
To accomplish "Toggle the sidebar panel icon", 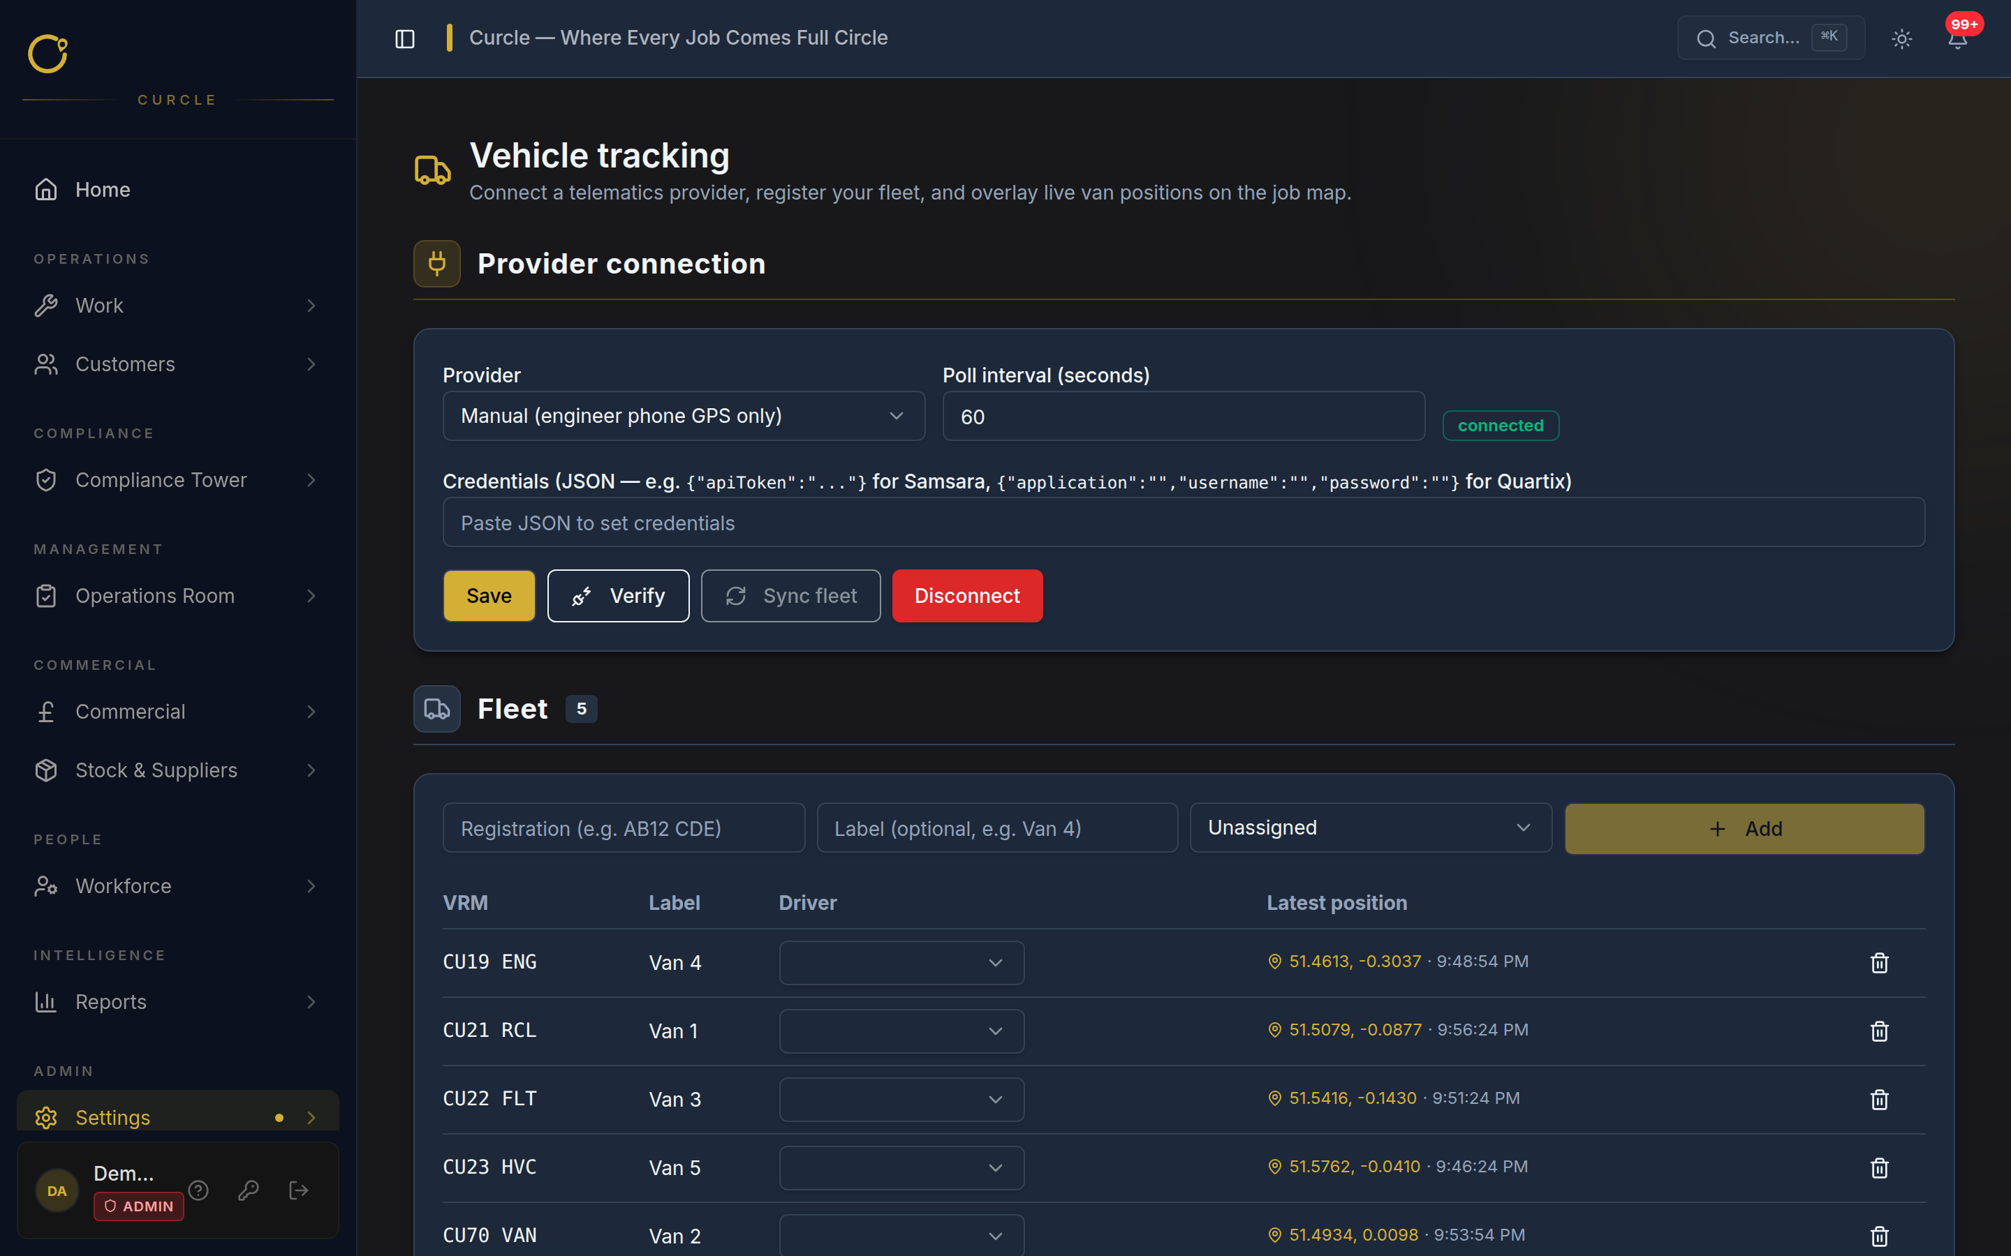I will coord(405,38).
